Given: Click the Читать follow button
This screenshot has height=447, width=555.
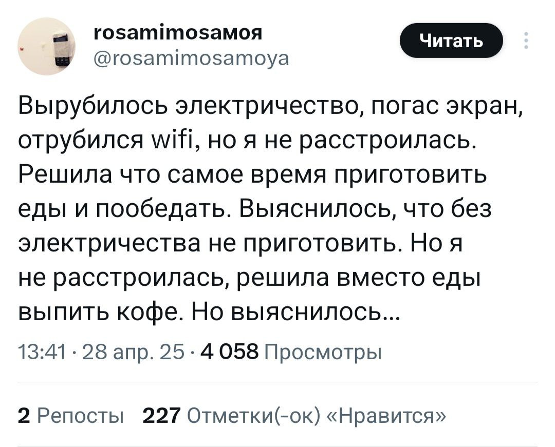Looking at the screenshot, I should click(x=451, y=41).
